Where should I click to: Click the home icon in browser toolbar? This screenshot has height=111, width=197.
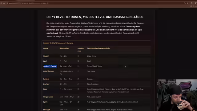click(x=4, y=3)
